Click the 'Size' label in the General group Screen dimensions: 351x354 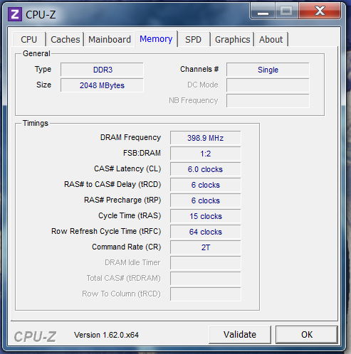[x=43, y=85]
